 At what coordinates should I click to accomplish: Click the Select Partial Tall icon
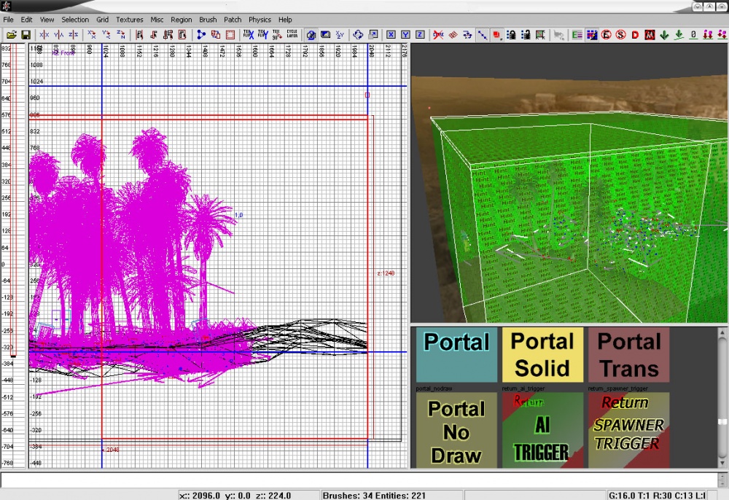click(168, 35)
